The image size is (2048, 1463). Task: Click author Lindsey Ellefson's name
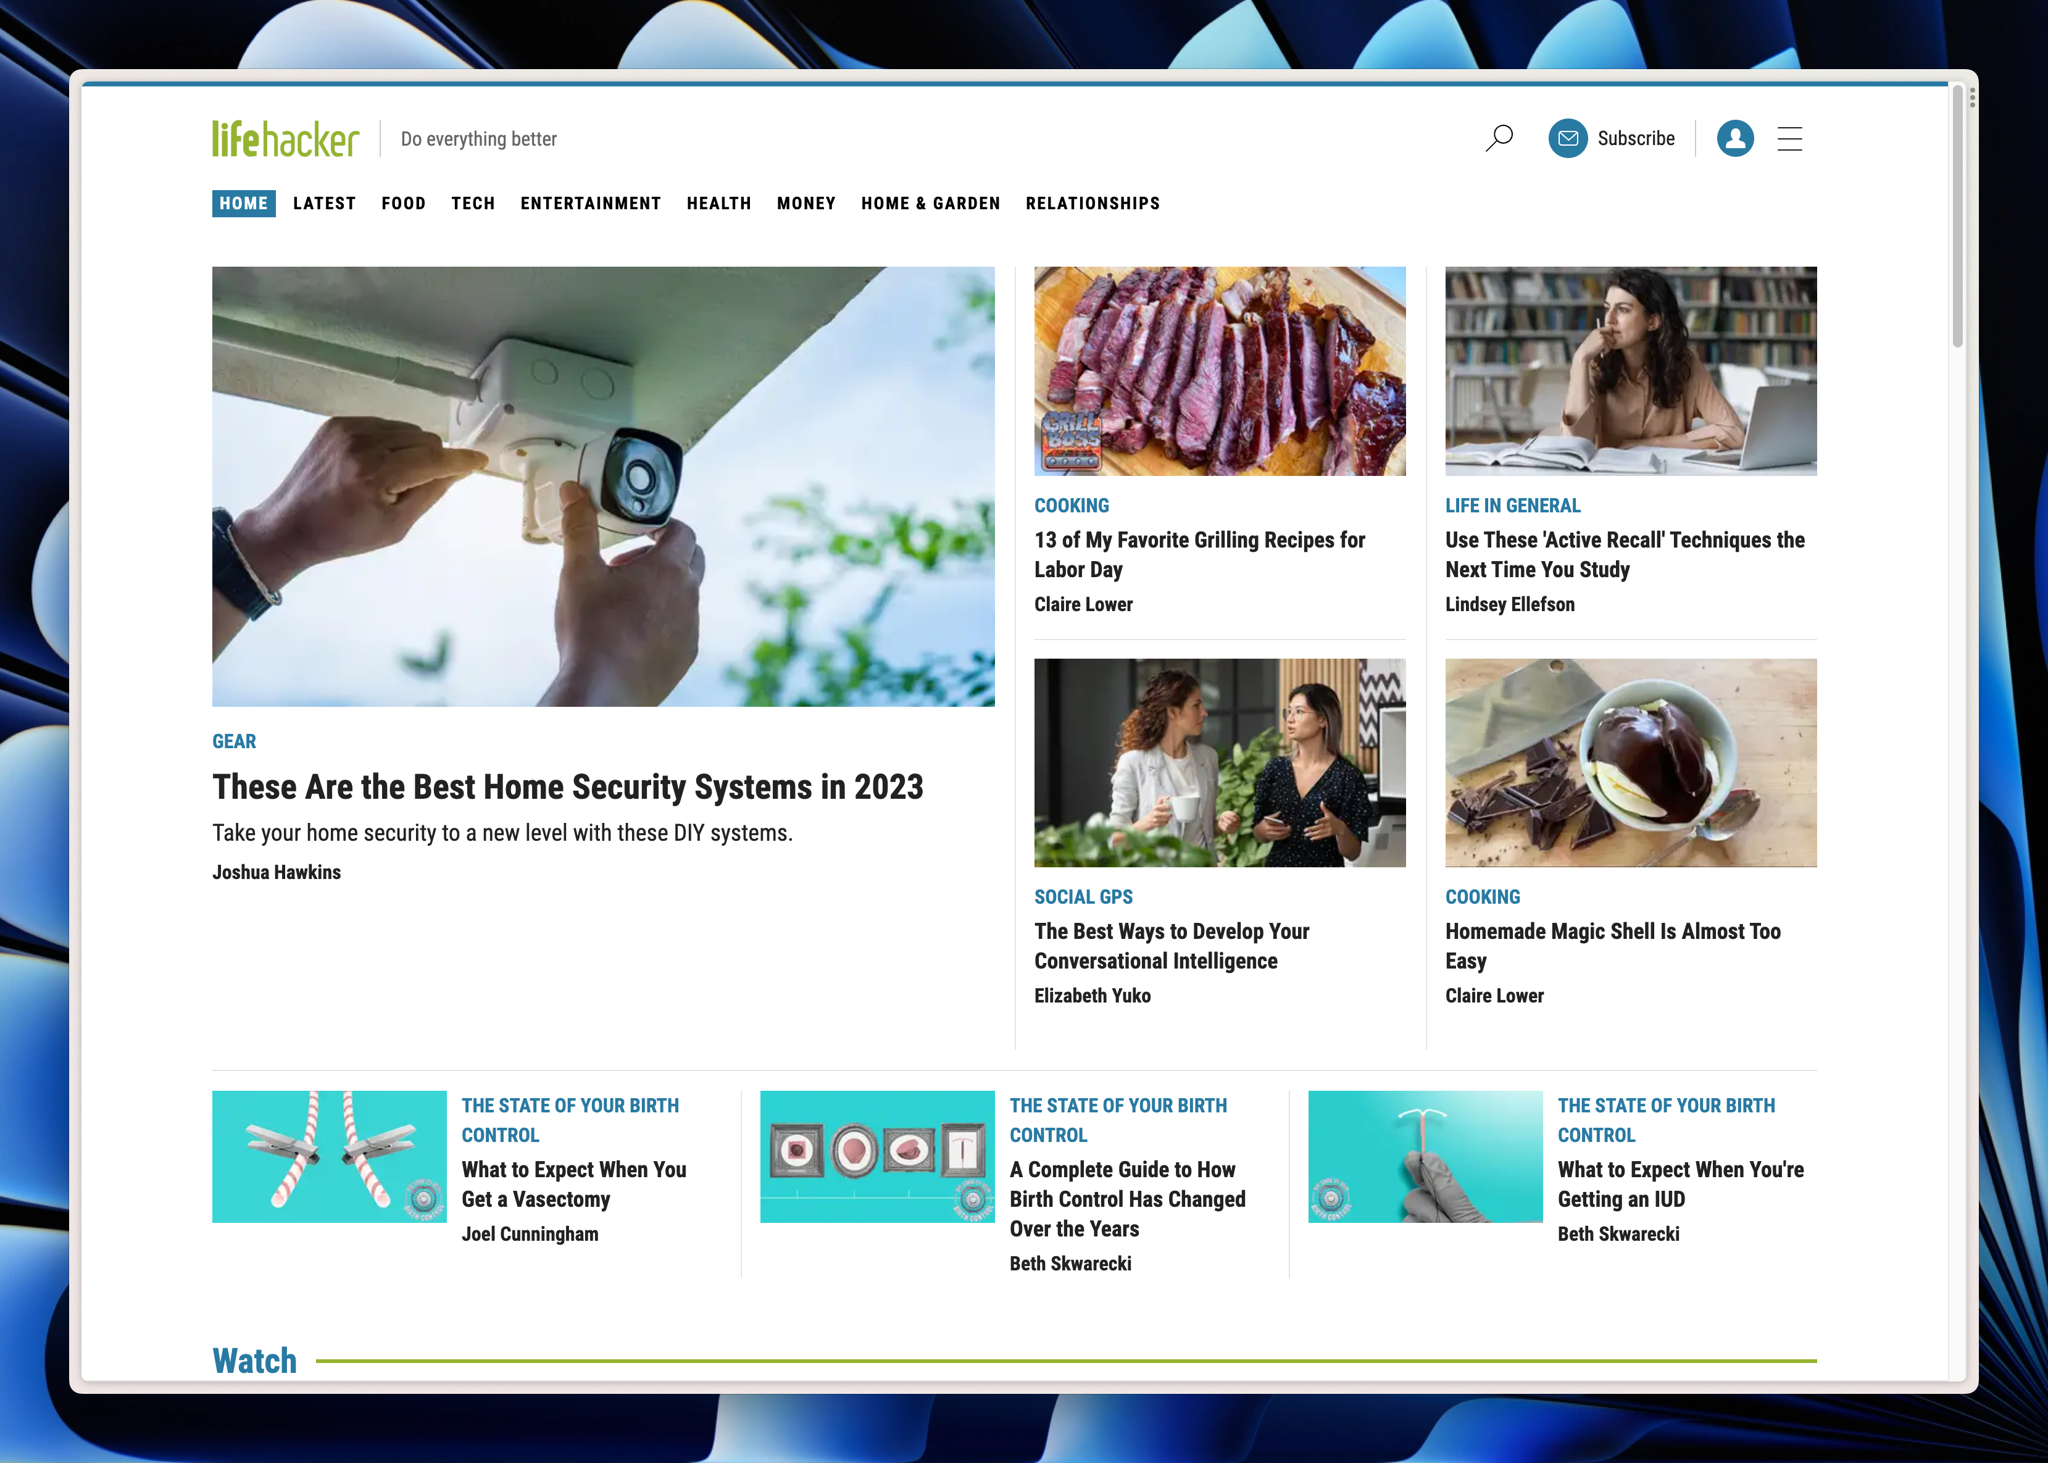(1509, 604)
